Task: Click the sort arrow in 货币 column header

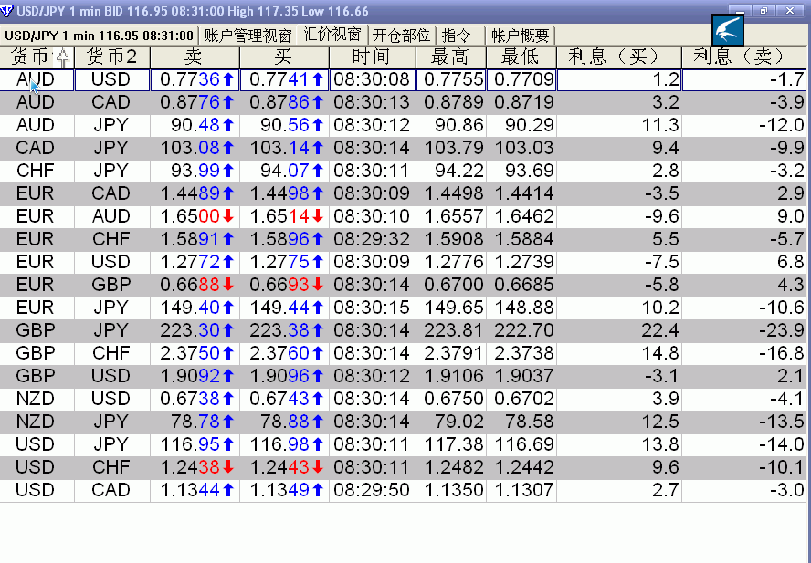Action: click(x=62, y=57)
